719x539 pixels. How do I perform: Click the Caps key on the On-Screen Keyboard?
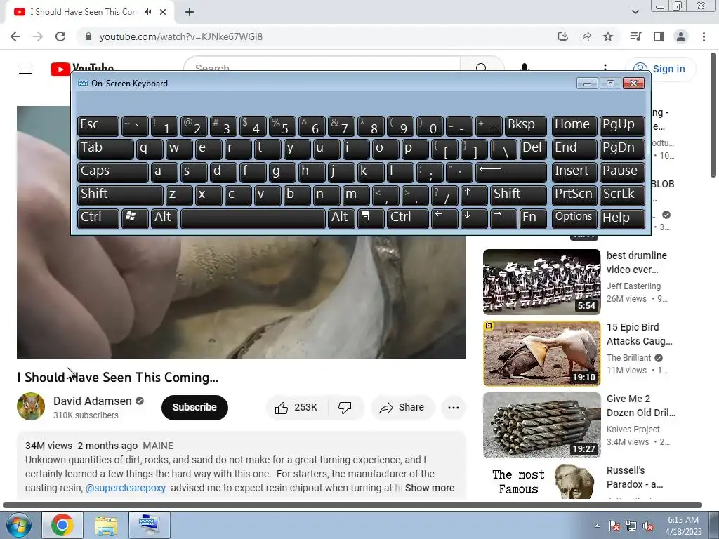point(112,171)
